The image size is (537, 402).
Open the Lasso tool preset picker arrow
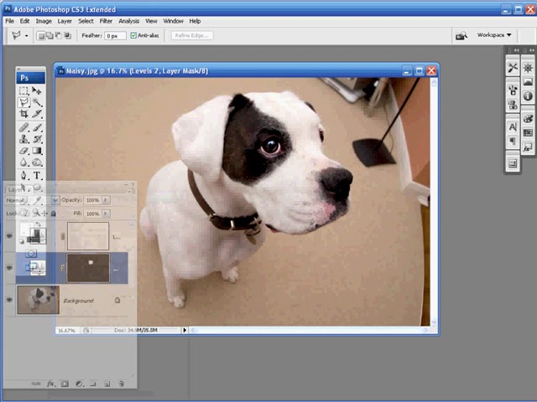(26, 35)
